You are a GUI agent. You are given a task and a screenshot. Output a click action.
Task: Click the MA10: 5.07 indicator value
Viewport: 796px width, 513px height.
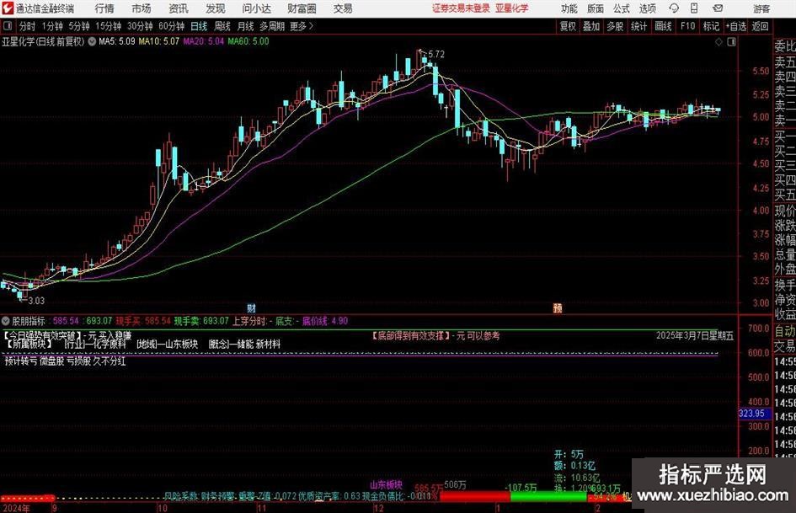click(x=159, y=41)
